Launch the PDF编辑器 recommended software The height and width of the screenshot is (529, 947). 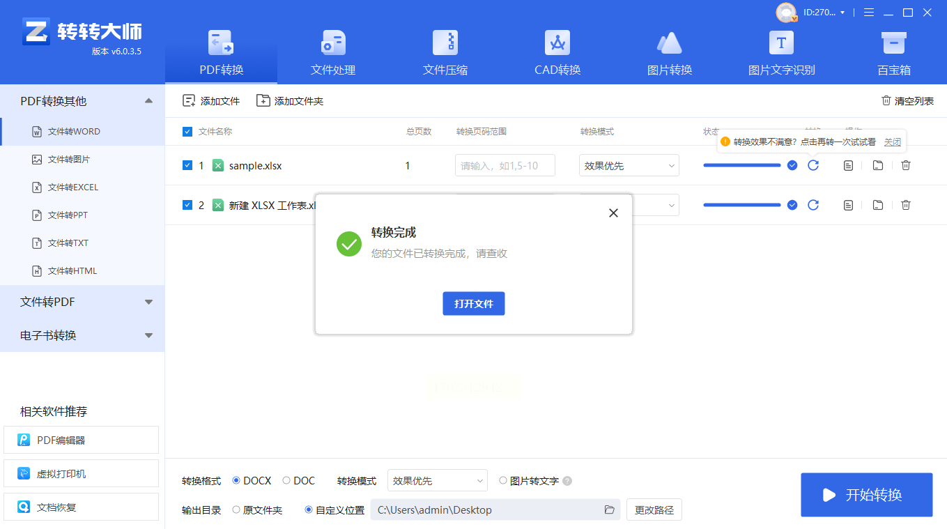81,440
